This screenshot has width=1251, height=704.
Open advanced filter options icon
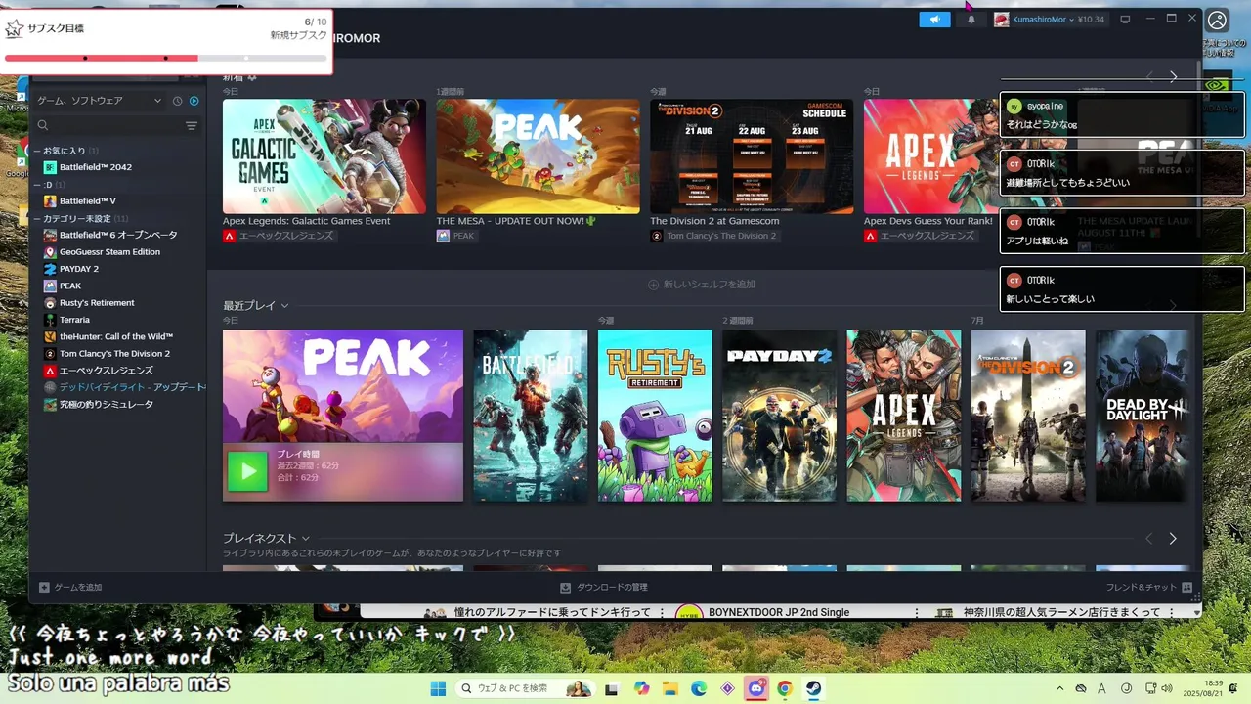pyautogui.click(x=192, y=125)
